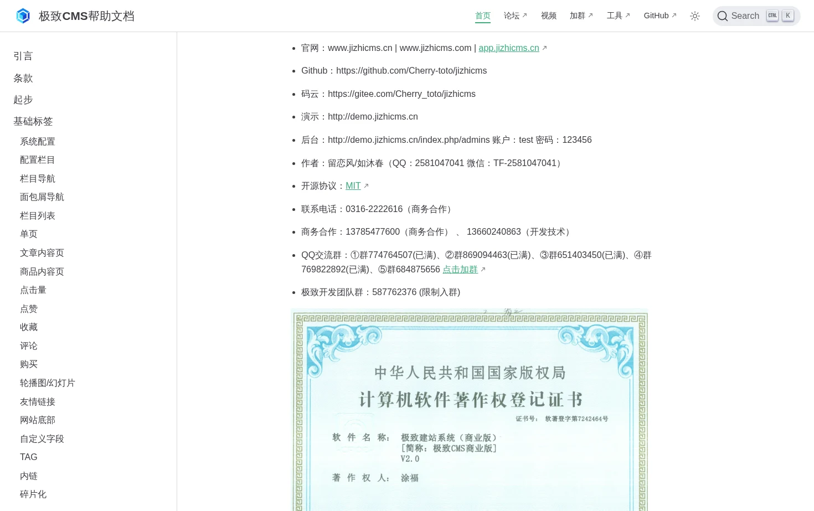Open the 栏目导航 sidebar page

[x=38, y=179]
